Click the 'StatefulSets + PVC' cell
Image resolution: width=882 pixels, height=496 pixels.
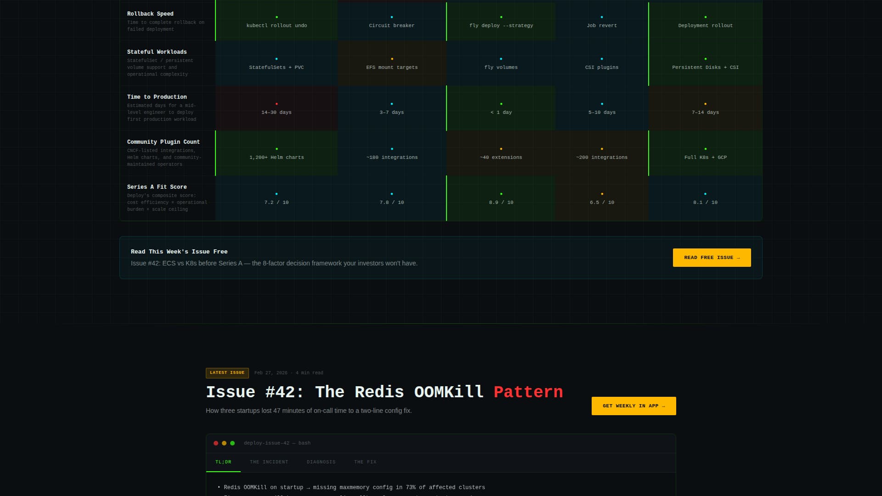[277, 63]
